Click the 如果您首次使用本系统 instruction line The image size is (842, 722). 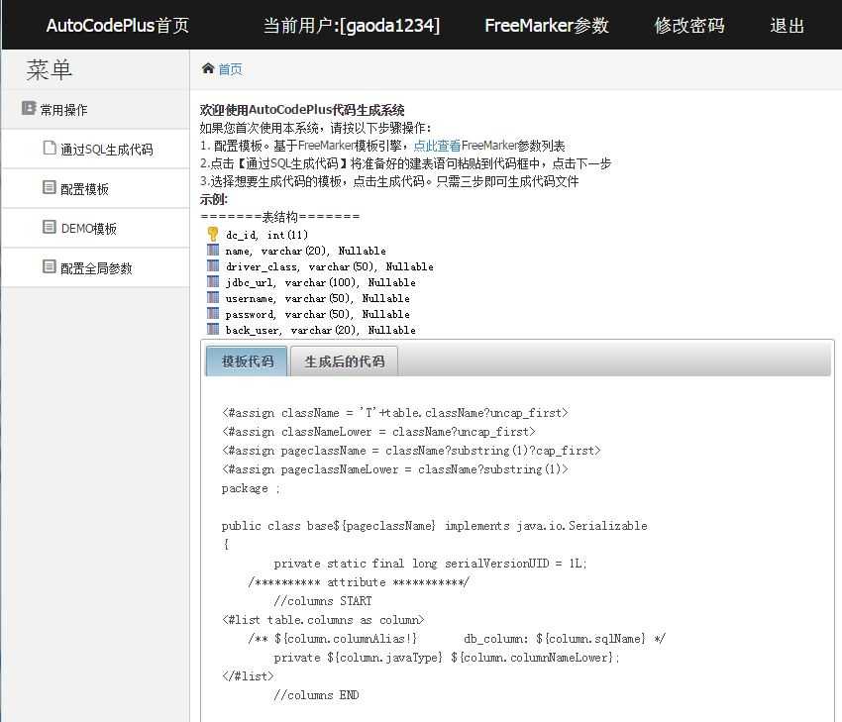pyautogui.click(x=316, y=128)
